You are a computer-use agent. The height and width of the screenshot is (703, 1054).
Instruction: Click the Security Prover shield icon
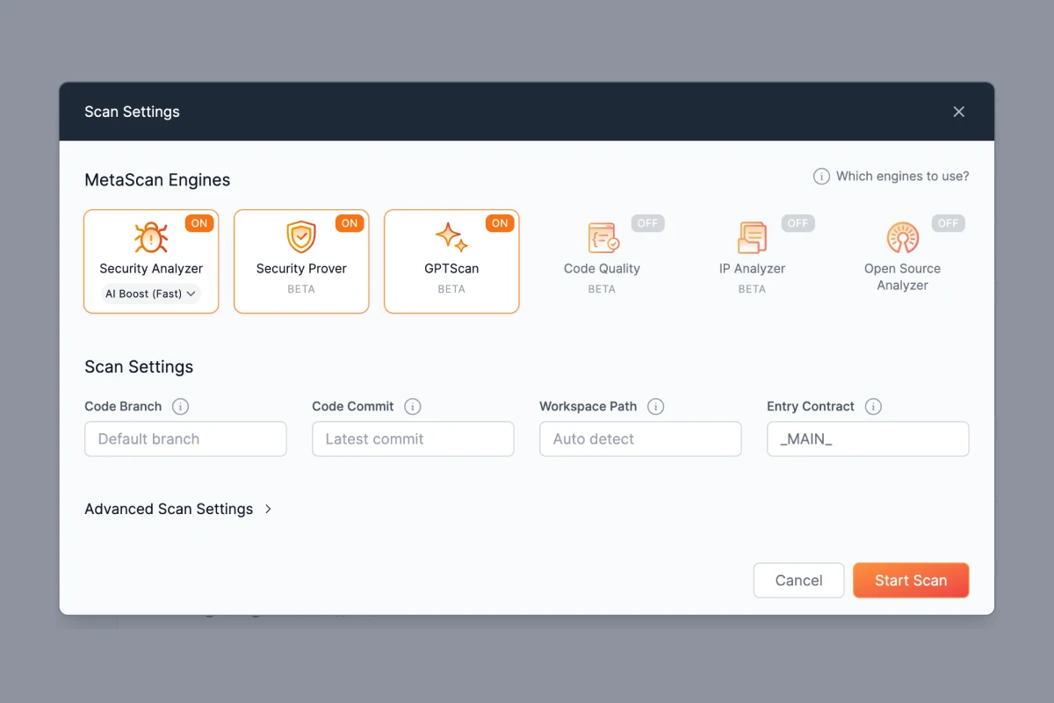tap(301, 237)
